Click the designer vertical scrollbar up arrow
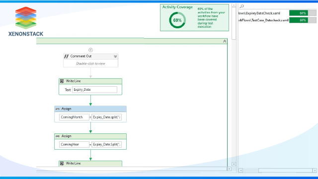 [x=234, y=5]
